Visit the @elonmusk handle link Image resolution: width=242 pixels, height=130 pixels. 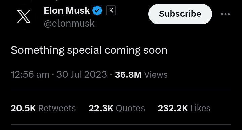tap(69, 24)
